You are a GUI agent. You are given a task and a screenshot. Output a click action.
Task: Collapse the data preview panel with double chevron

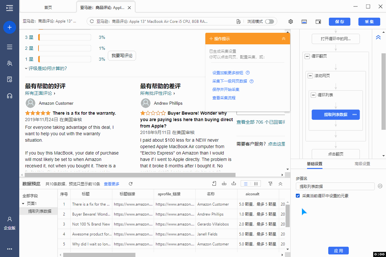(x=280, y=184)
